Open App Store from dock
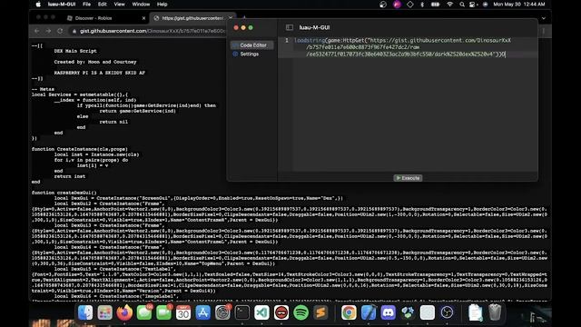The image size is (581, 327). [203, 312]
